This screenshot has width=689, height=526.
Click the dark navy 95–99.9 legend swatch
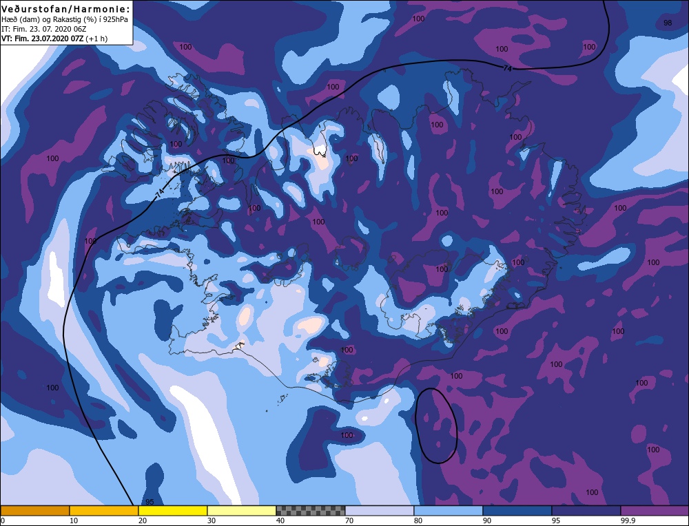586,510
